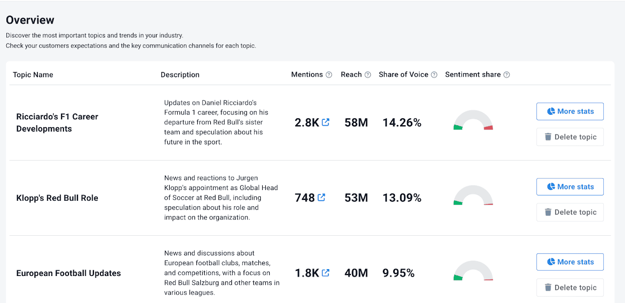Open the Mentions help tooltip icon
The width and height of the screenshot is (625, 303).
click(x=328, y=74)
